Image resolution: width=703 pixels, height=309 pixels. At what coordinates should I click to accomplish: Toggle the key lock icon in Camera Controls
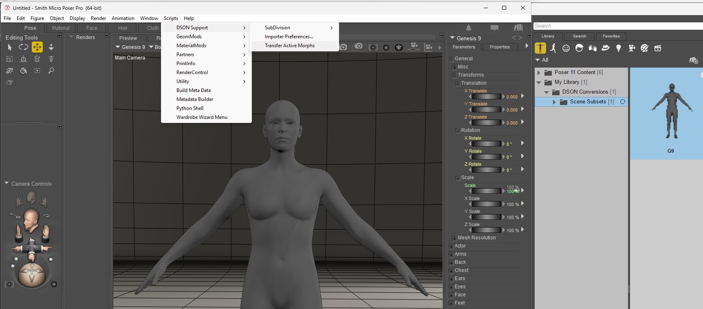click(x=15, y=215)
